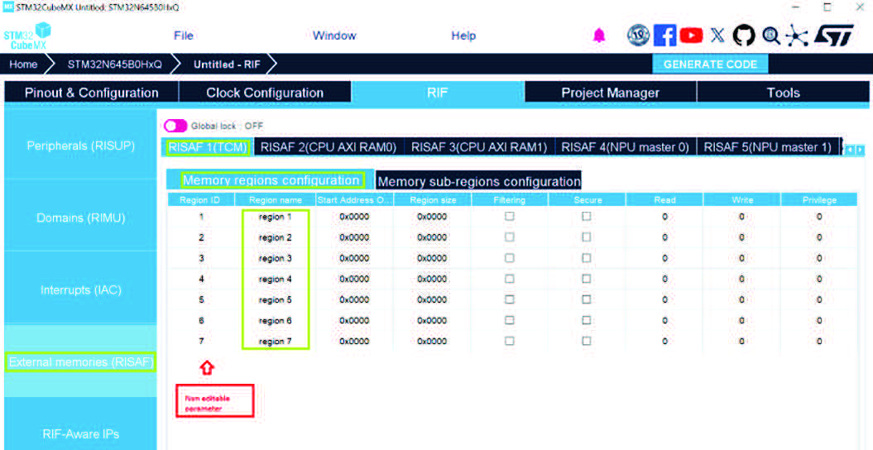Click Write value cell for region 6
Screen dimensions: 873x450
point(741,320)
